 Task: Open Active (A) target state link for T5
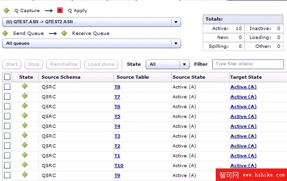click(x=243, y=116)
